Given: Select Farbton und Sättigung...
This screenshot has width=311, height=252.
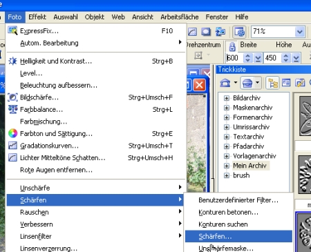Looking at the screenshot, I should coord(95,134).
